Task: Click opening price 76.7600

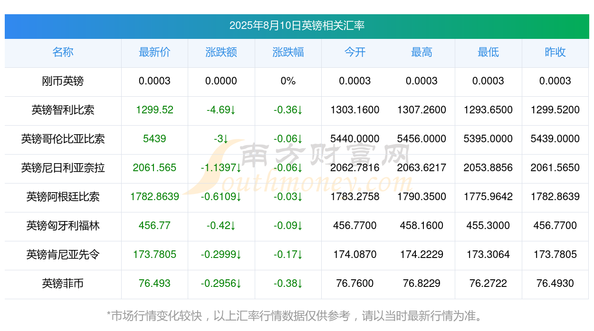Action: [x=355, y=284]
